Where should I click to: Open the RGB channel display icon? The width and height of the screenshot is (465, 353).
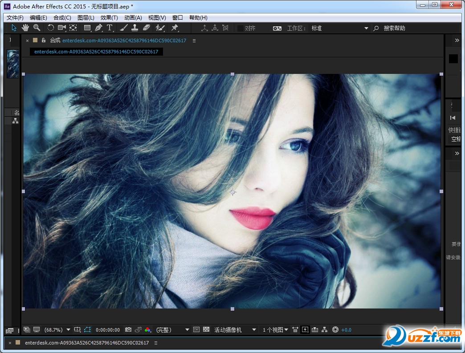(148, 329)
